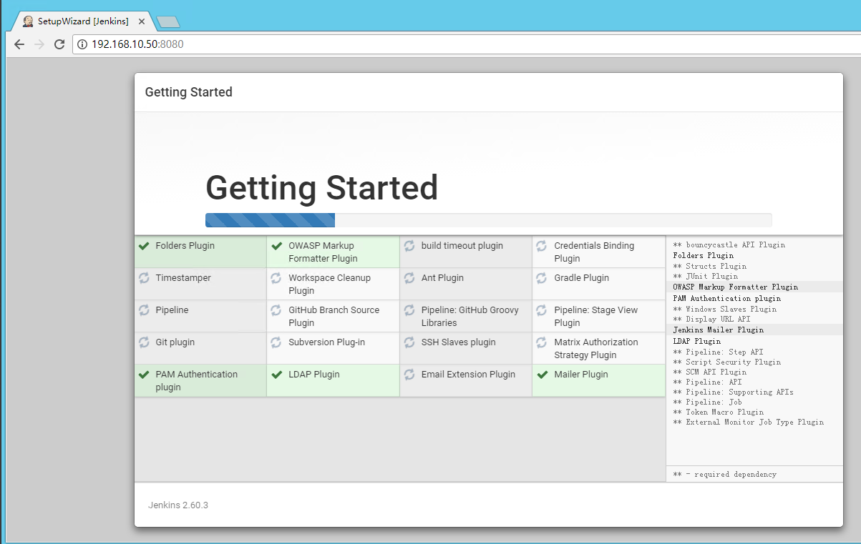Click '** External Monitor Job Type Plugin' log entry
Viewport: 861px width, 544px height.
coord(749,422)
